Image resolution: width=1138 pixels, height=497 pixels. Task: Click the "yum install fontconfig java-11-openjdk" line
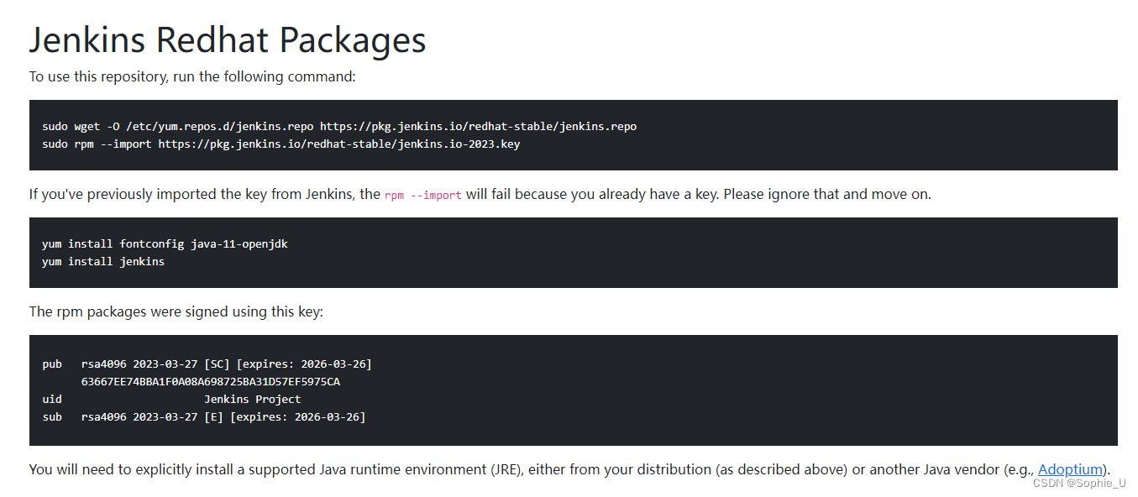tap(165, 244)
